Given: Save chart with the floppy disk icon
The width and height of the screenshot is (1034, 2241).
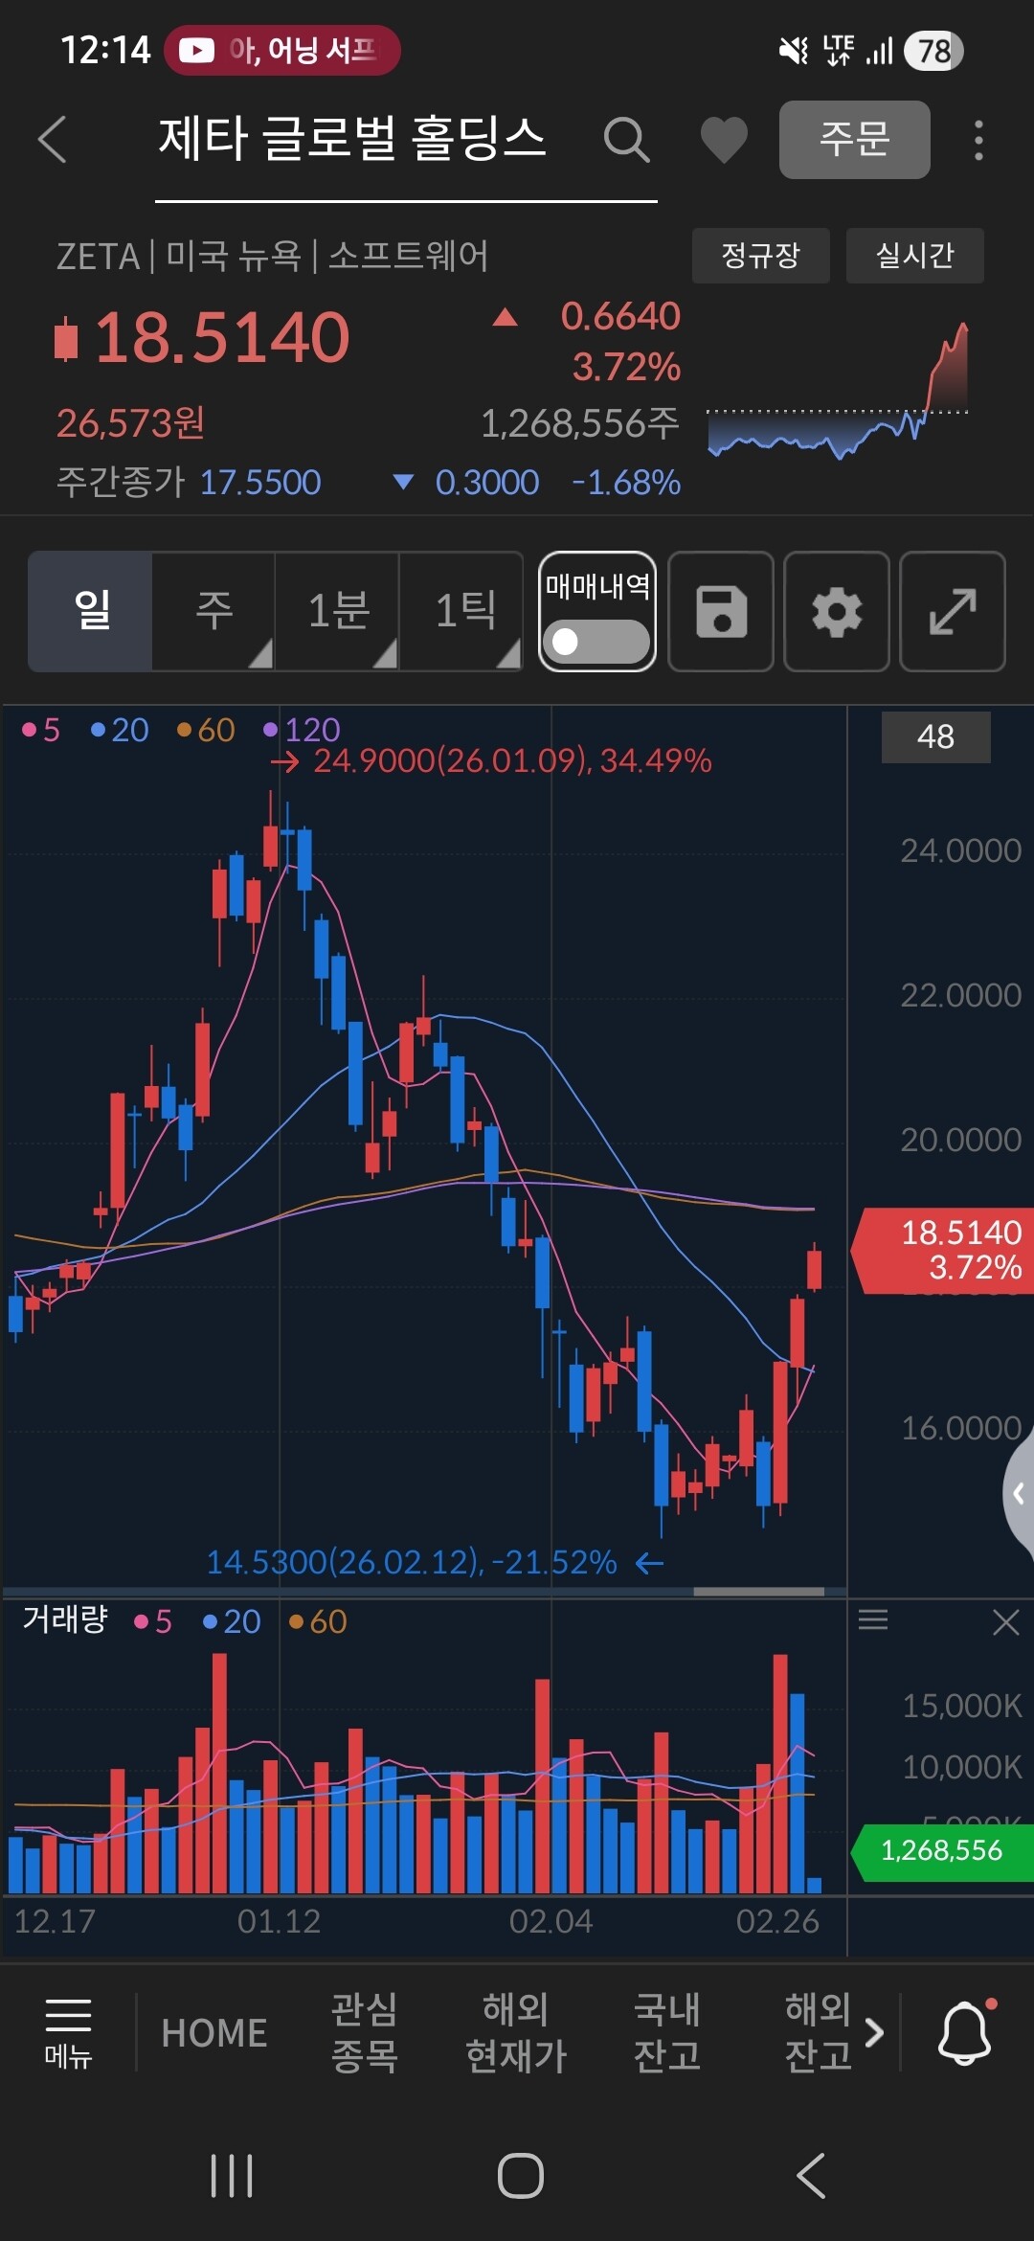Looking at the screenshot, I should click(721, 611).
